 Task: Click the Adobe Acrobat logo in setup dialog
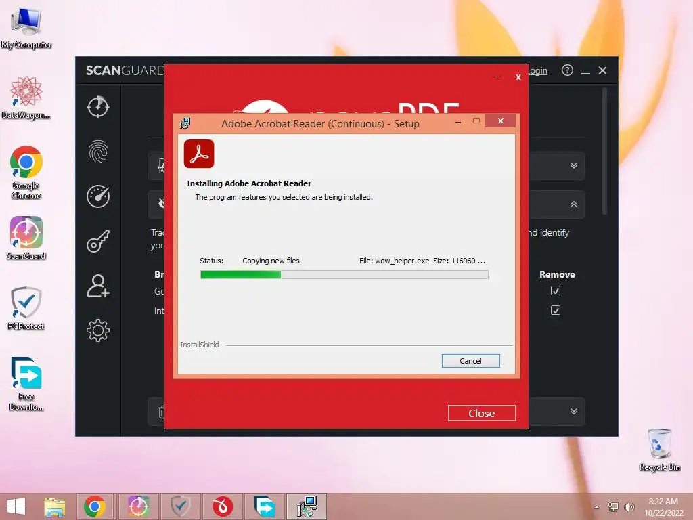point(199,154)
